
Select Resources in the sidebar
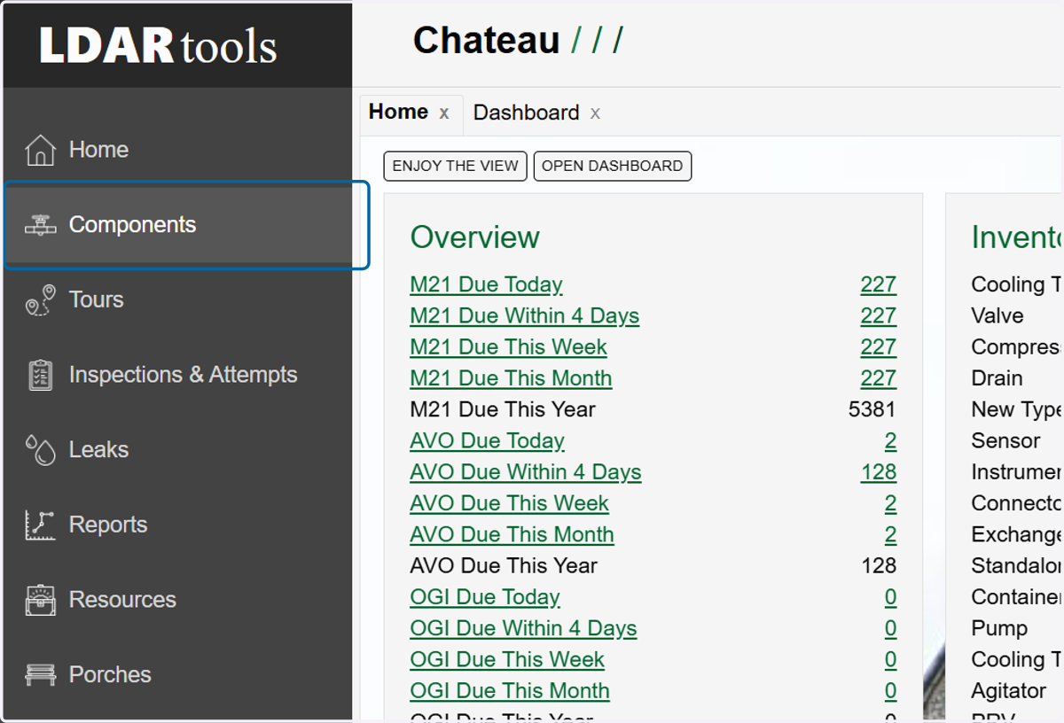point(177,600)
